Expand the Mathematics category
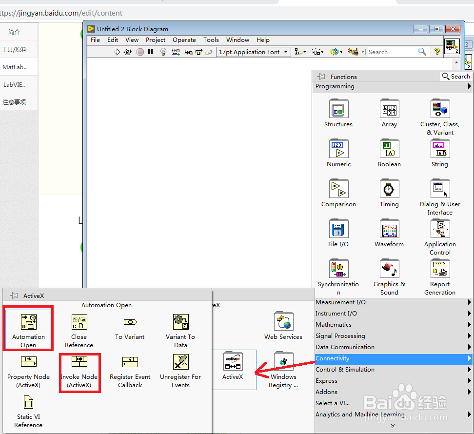Viewport: 474px width, 434px height. [x=393, y=325]
